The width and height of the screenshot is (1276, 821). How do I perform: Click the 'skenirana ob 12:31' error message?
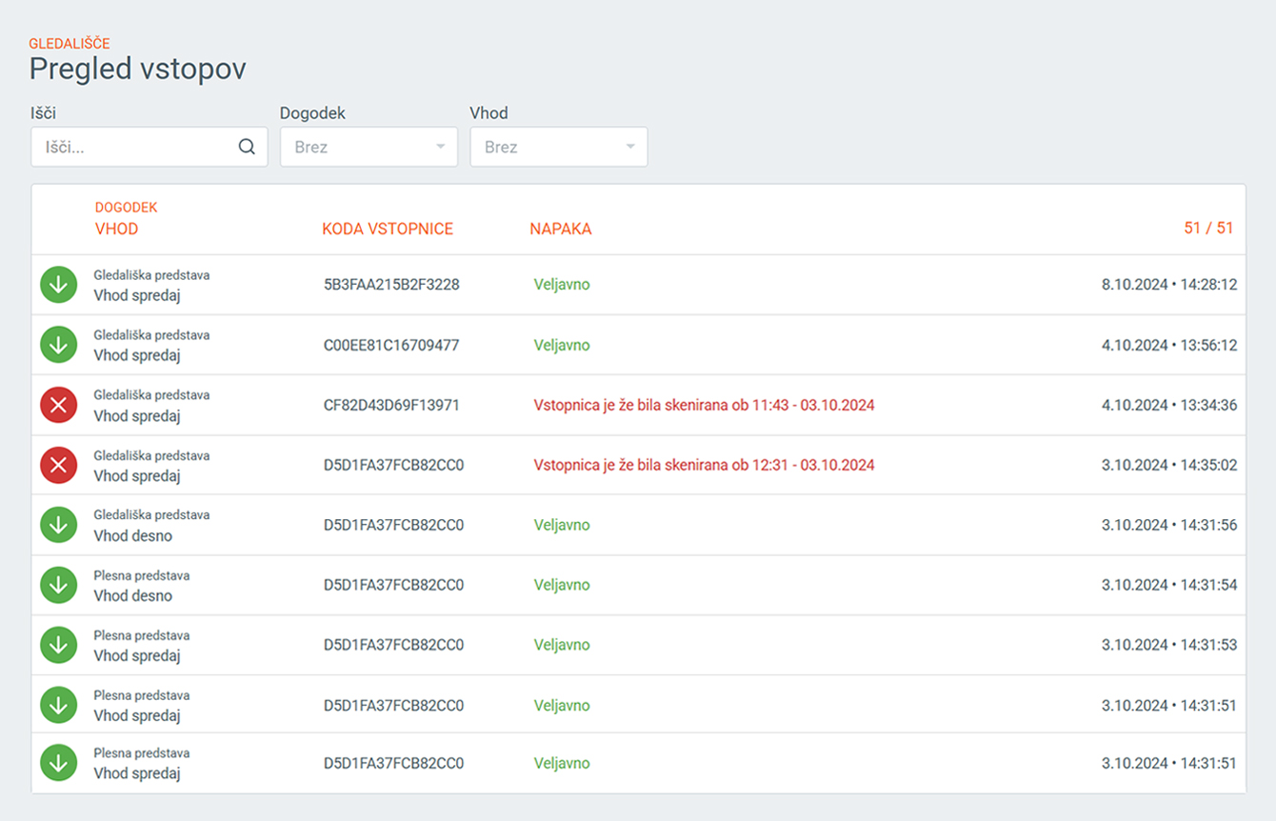704,465
